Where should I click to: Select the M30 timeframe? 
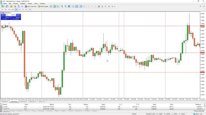click(13, 10)
